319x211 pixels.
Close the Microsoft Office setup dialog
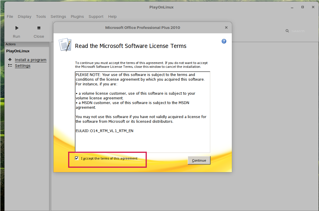(226, 27)
